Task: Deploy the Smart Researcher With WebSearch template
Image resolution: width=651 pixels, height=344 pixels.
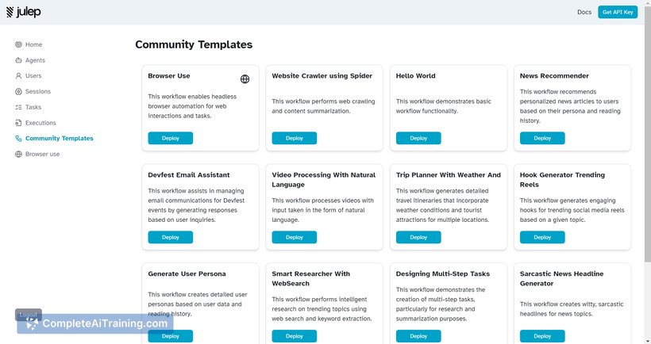Action: [295, 336]
